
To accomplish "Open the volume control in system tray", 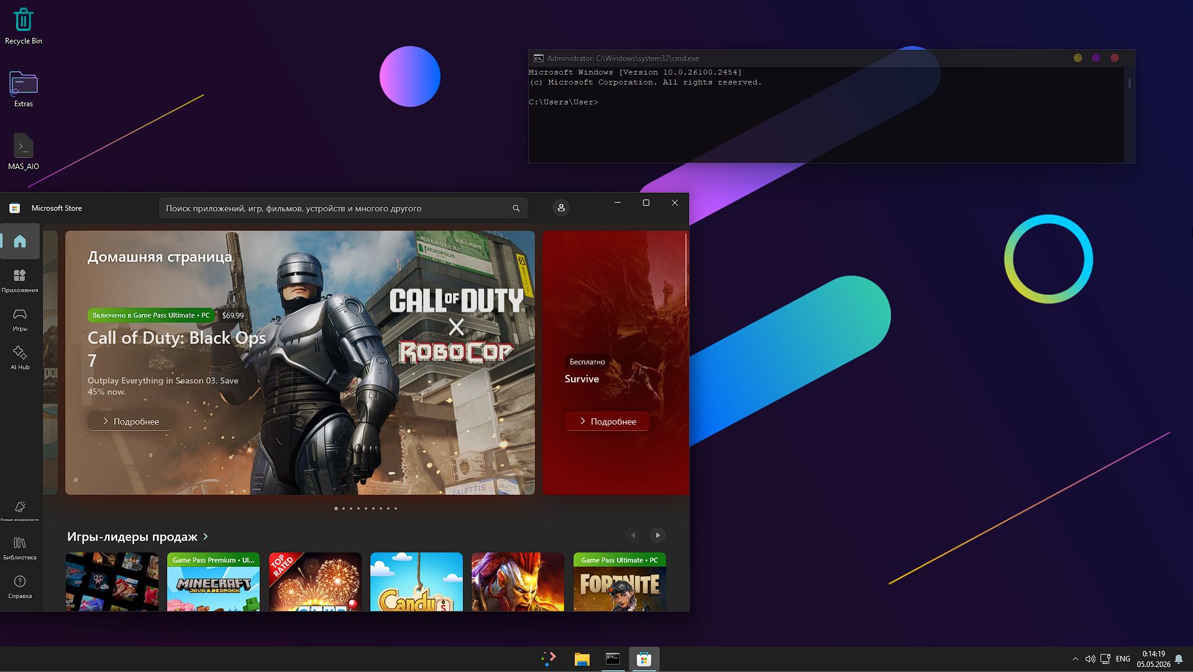I will click(x=1090, y=659).
